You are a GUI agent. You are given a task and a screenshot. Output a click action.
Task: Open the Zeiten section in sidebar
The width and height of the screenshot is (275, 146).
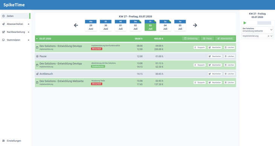point(15,16)
